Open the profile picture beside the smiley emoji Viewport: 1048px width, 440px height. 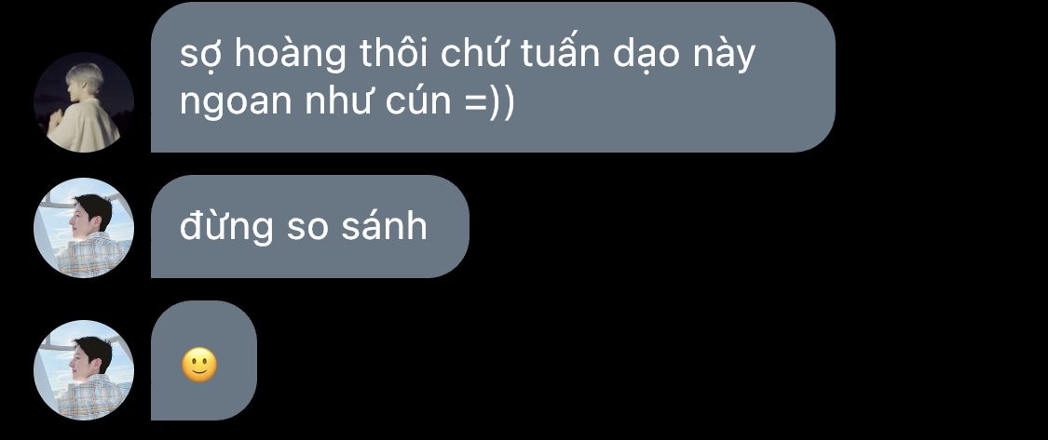coord(84,370)
